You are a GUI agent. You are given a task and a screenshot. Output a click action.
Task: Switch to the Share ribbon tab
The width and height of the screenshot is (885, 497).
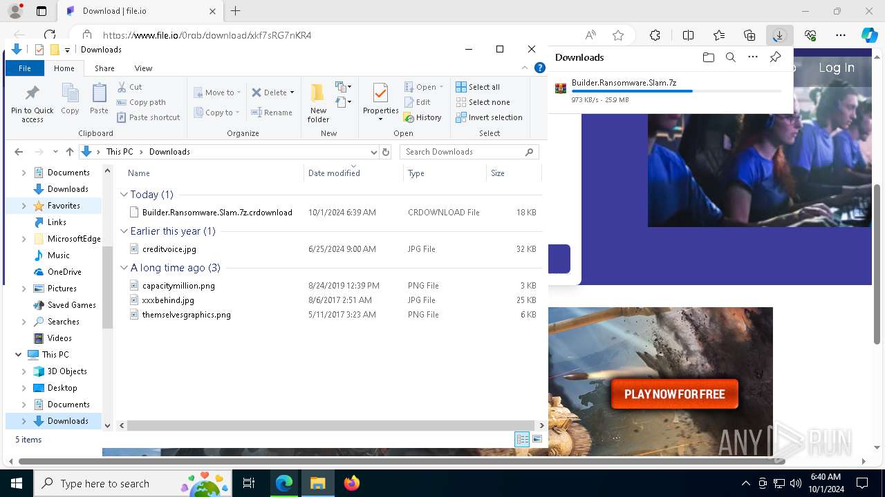pos(104,68)
